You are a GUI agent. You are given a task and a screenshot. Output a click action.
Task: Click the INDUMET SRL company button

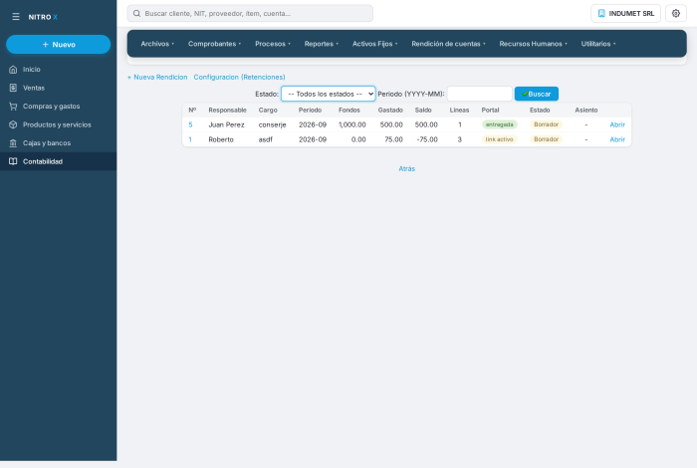(x=625, y=13)
